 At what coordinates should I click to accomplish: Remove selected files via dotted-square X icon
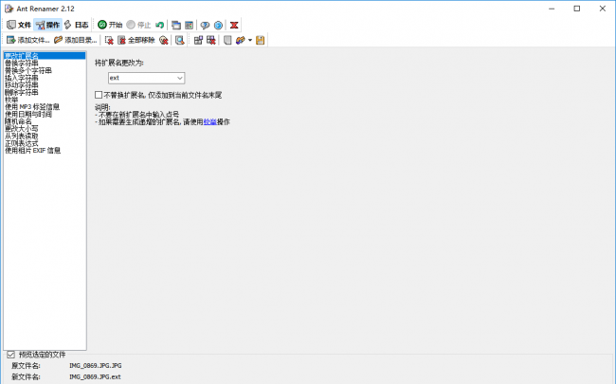tap(109, 40)
